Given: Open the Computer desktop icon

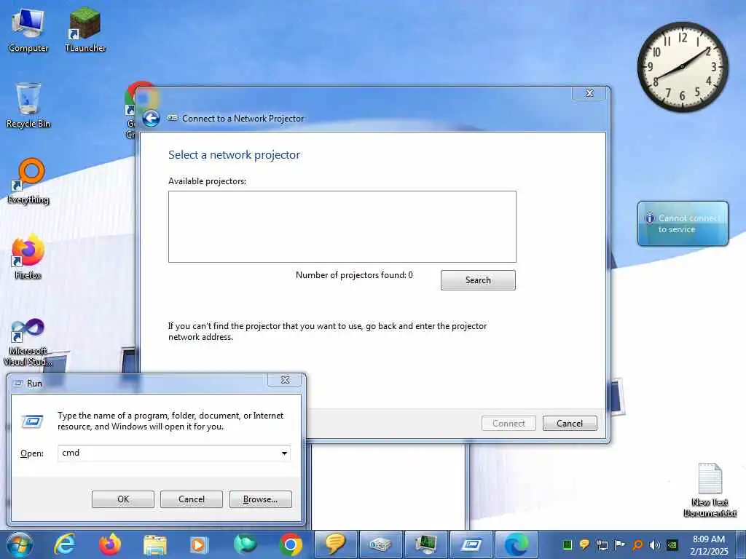Looking at the screenshot, I should click(28, 29).
